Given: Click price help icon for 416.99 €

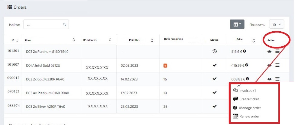Looking at the screenshot, I should pyautogui.click(x=247, y=65).
